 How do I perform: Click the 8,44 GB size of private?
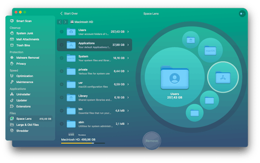(x=119, y=71)
